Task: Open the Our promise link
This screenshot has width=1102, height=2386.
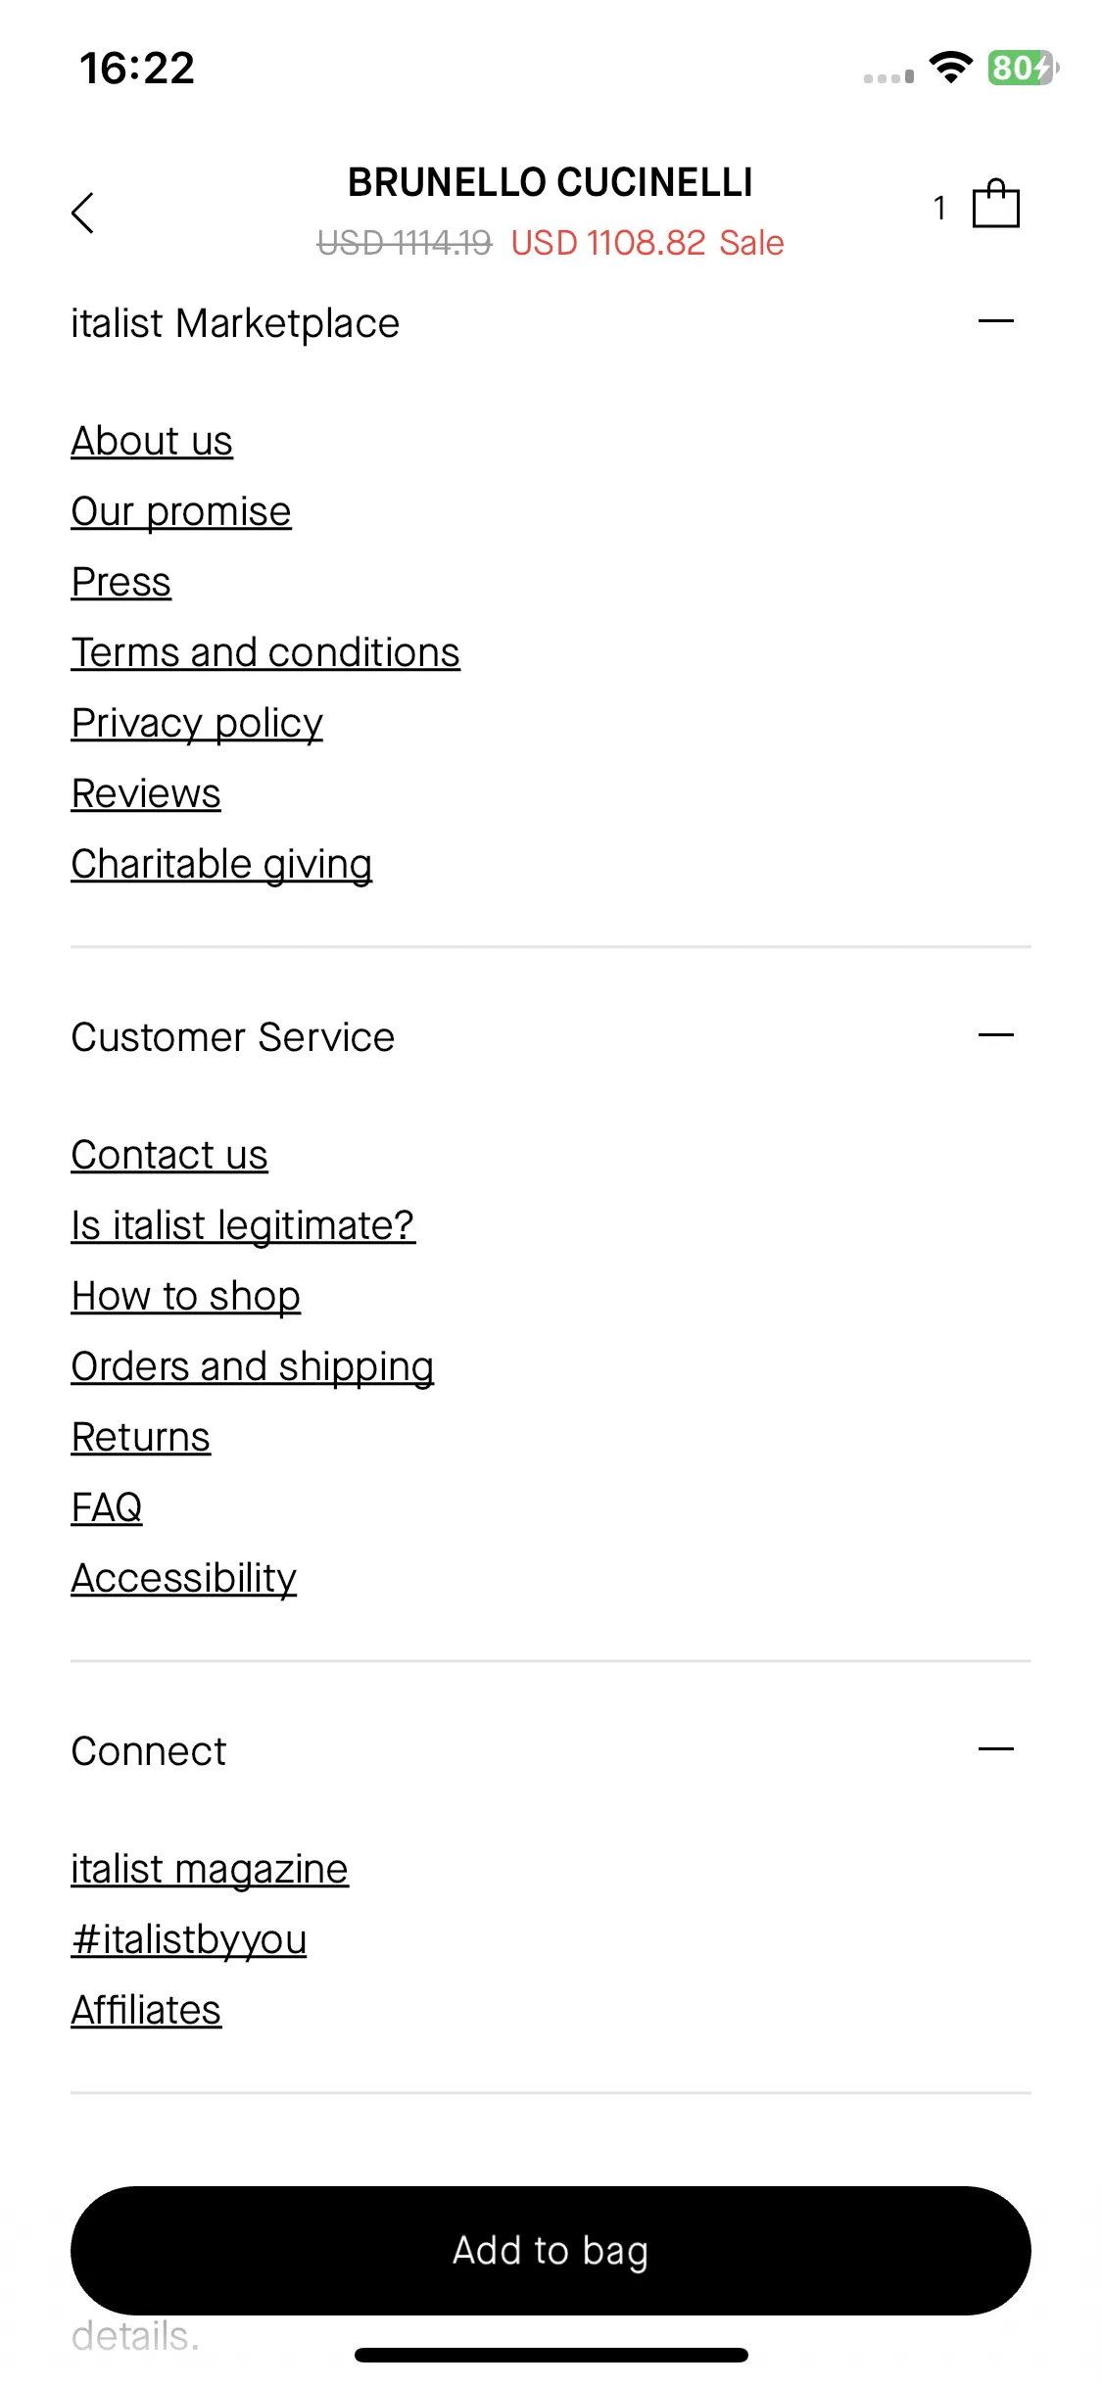Action: click(x=181, y=511)
